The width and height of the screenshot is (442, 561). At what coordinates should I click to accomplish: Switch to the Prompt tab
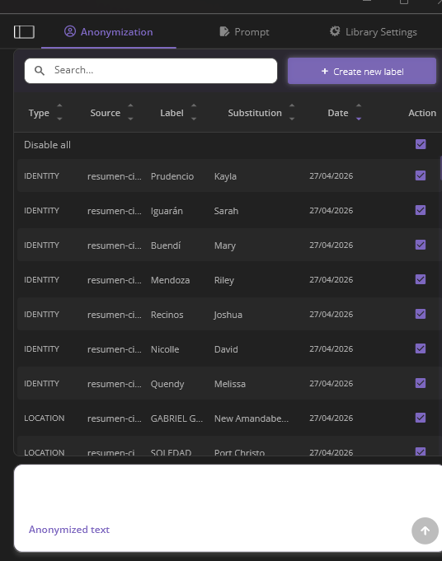[244, 32]
